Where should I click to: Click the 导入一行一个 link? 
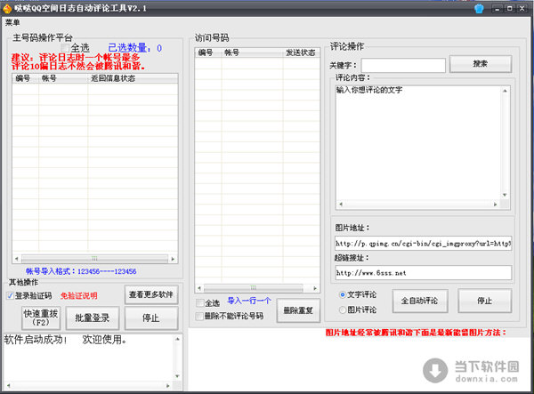(249, 301)
